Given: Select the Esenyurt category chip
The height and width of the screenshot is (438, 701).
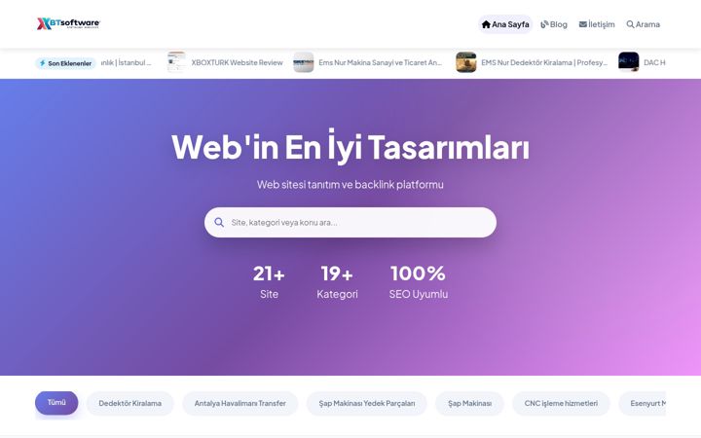Looking at the screenshot, I should tap(643, 403).
